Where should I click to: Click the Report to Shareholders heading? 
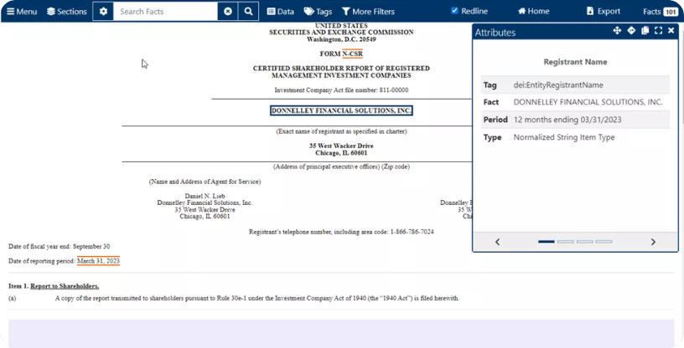65,286
